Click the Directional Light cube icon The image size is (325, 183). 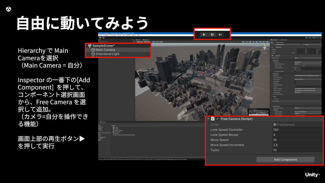(93, 54)
